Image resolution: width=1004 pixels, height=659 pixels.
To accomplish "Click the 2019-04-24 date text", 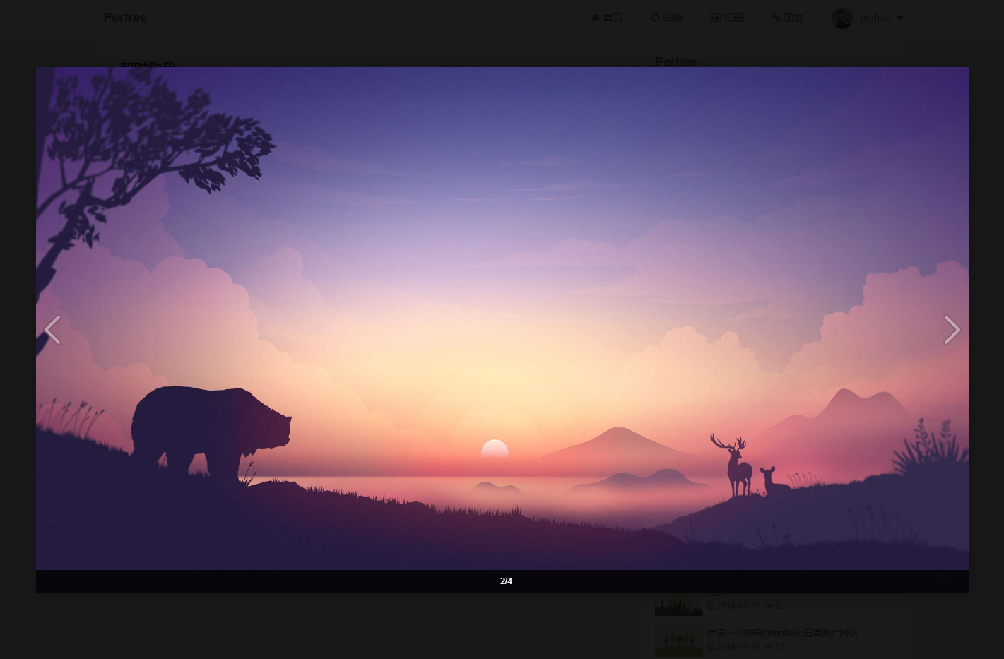I will pos(738,646).
